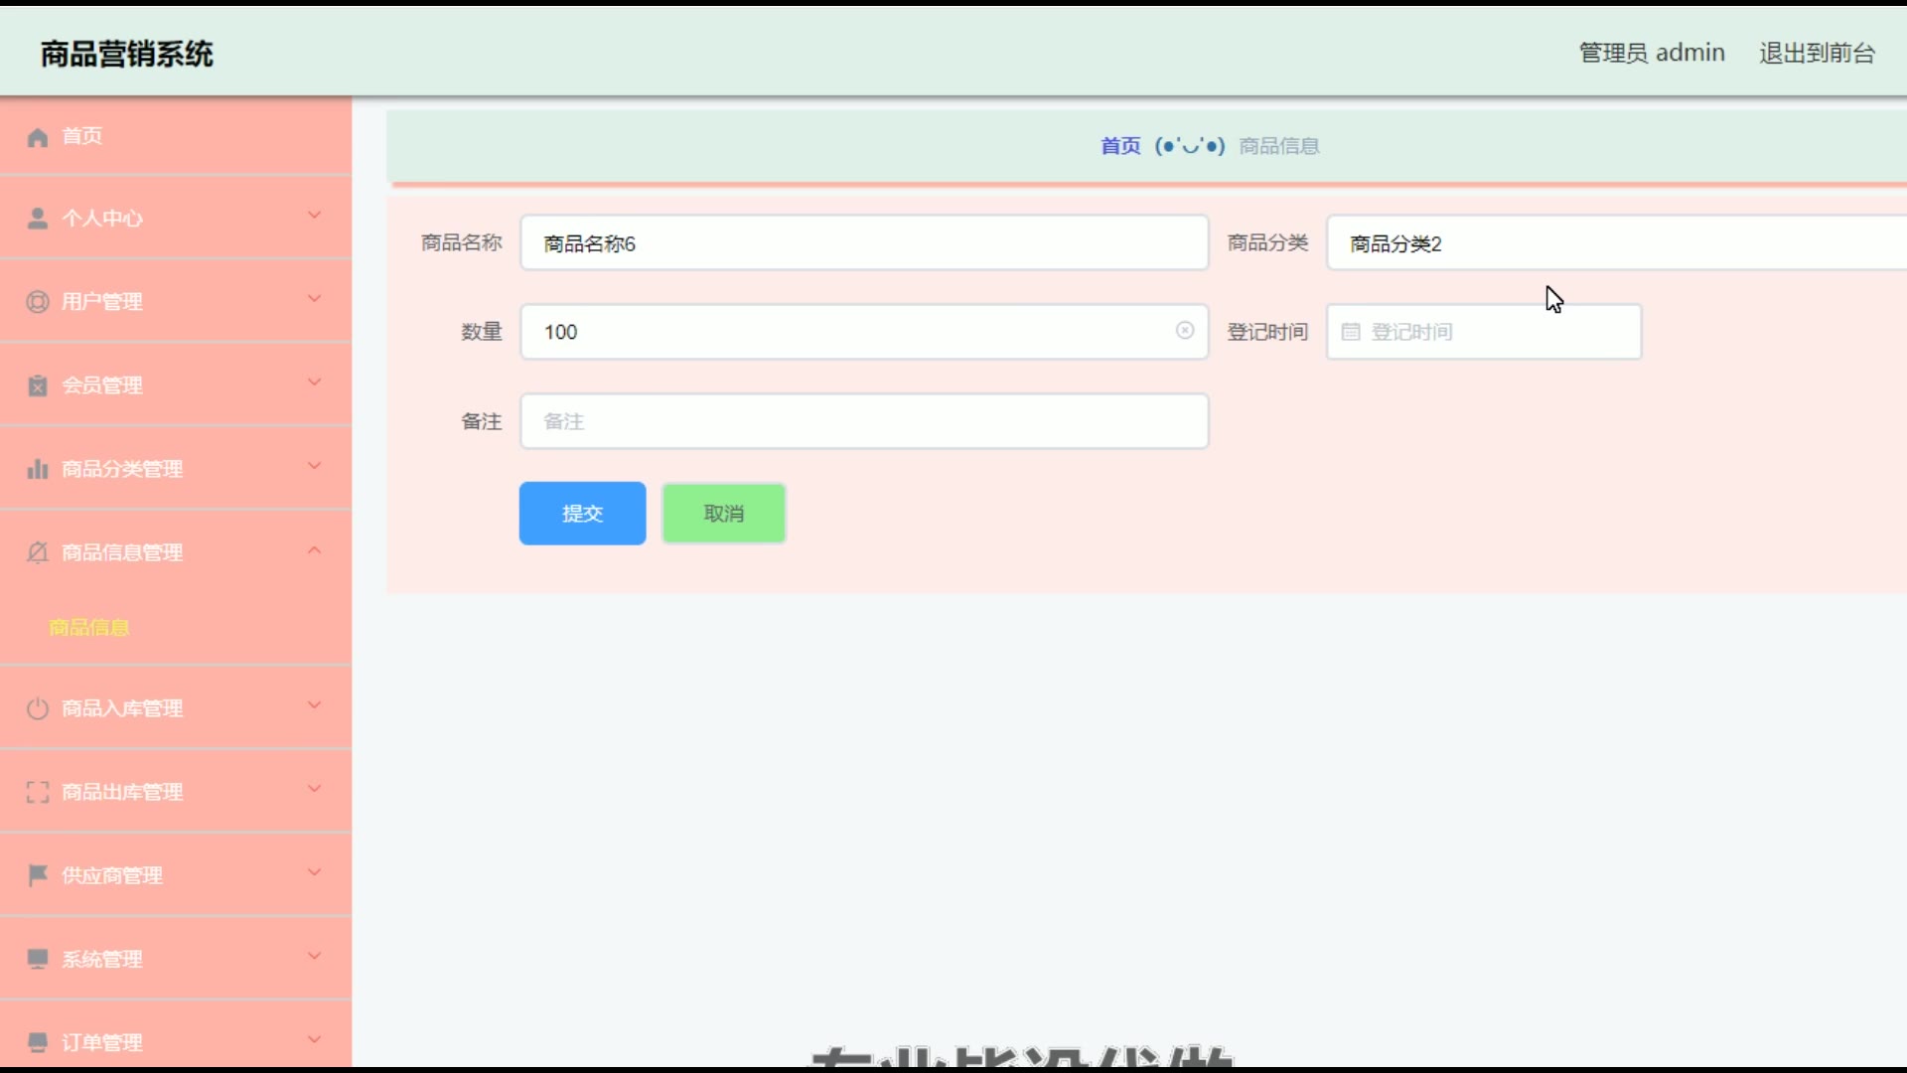
Task: Clear the 数量 field using its clear icon
Action: [1185, 331]
